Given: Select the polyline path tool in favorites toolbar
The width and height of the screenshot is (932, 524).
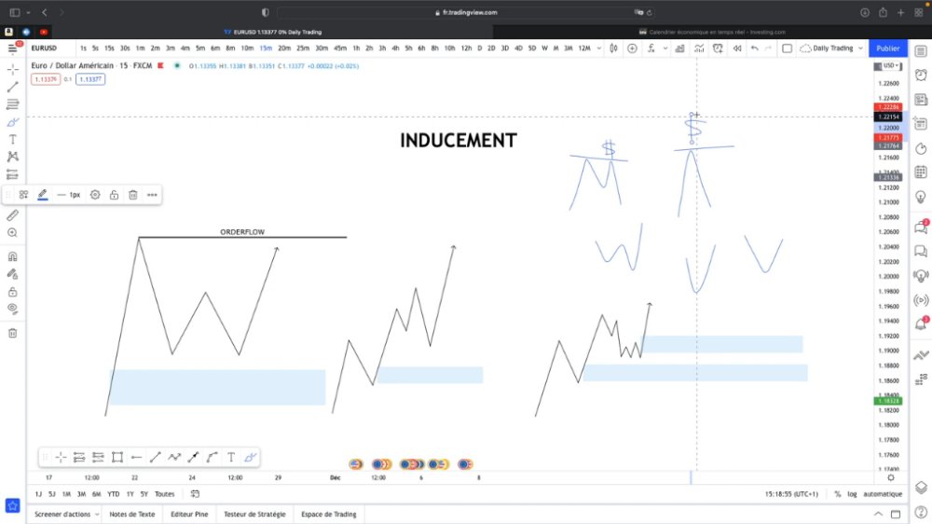Looking at the screenshot, I should click(x=174, y=458).
